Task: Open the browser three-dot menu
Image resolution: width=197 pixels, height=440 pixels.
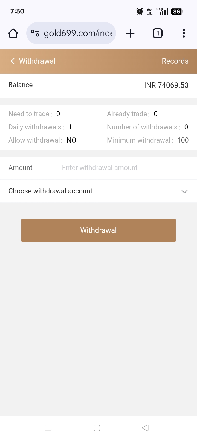Action: point(184,33)
